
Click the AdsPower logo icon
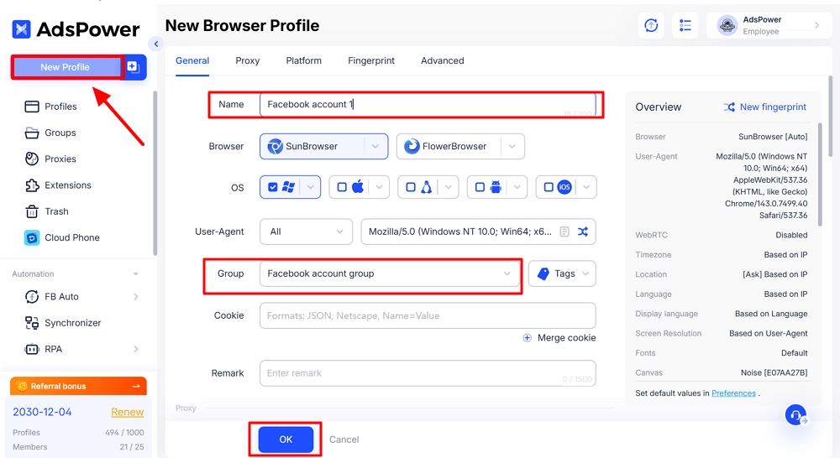(22, 29)
